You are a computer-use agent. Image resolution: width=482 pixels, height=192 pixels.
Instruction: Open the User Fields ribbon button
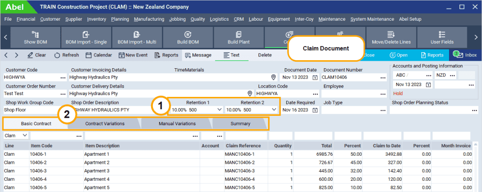(x=442, y=37)
